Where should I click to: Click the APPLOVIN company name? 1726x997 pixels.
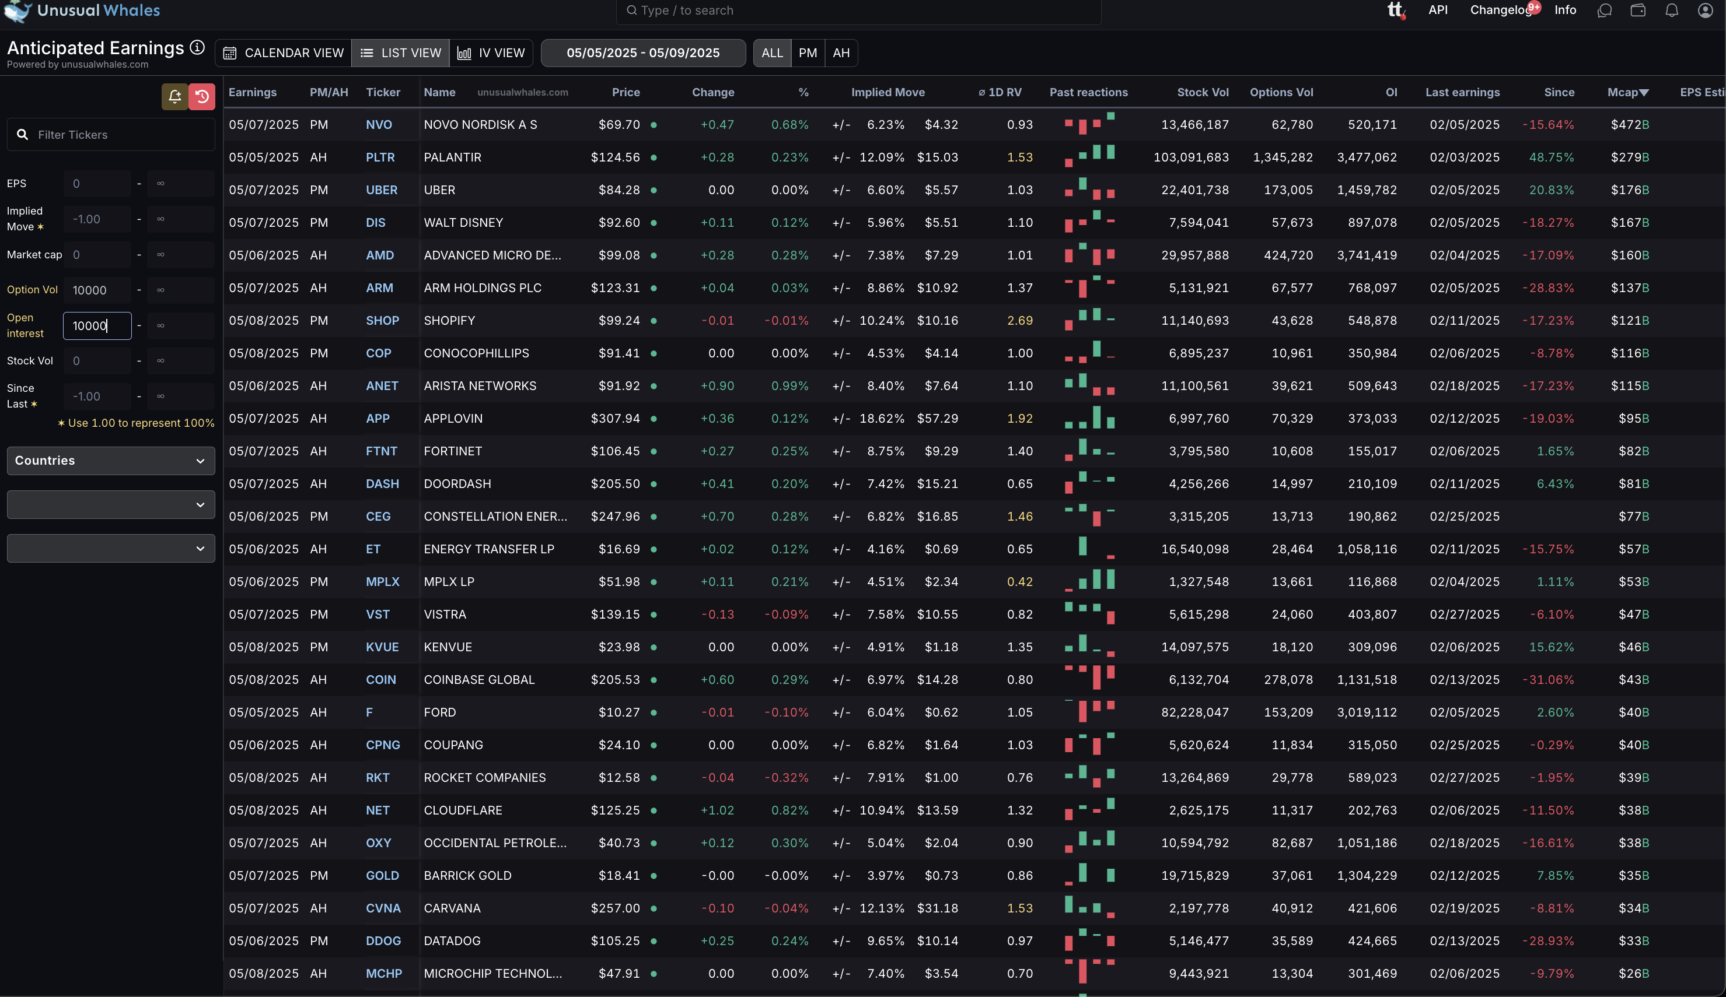453,418
